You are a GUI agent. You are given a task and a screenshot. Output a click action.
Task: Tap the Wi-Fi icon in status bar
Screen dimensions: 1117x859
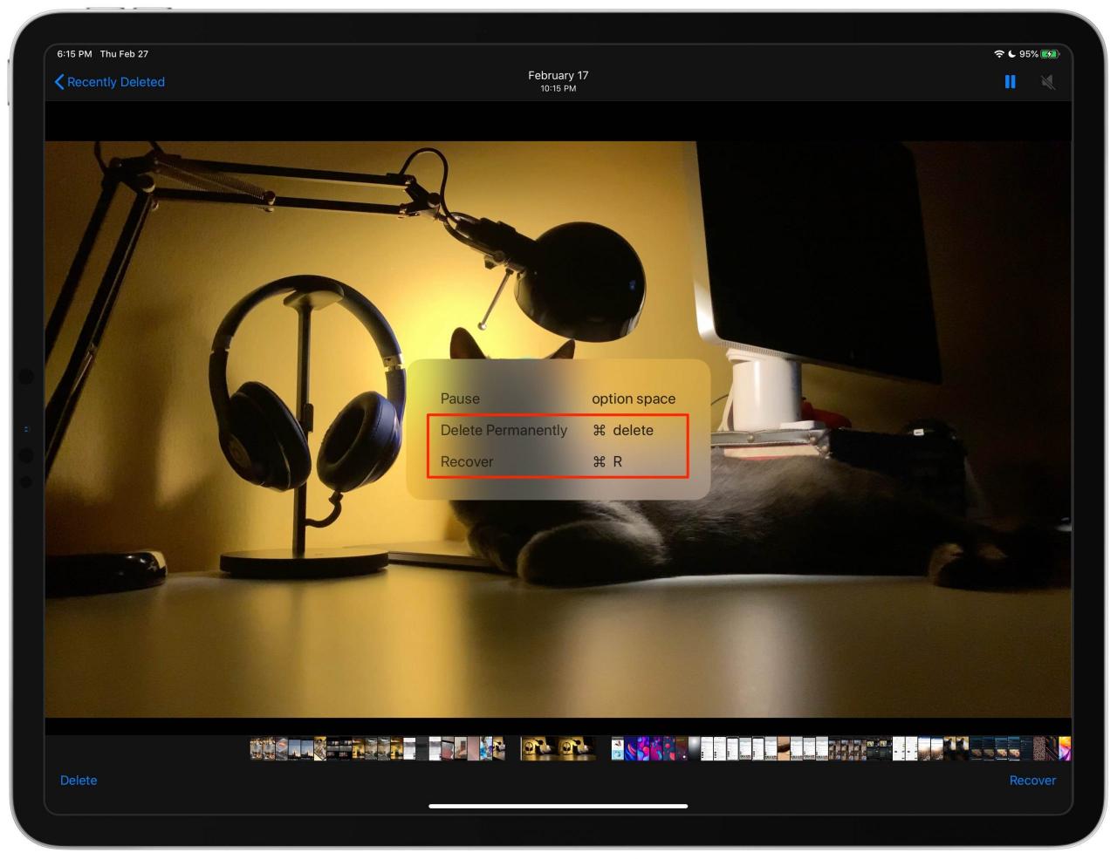998,54
